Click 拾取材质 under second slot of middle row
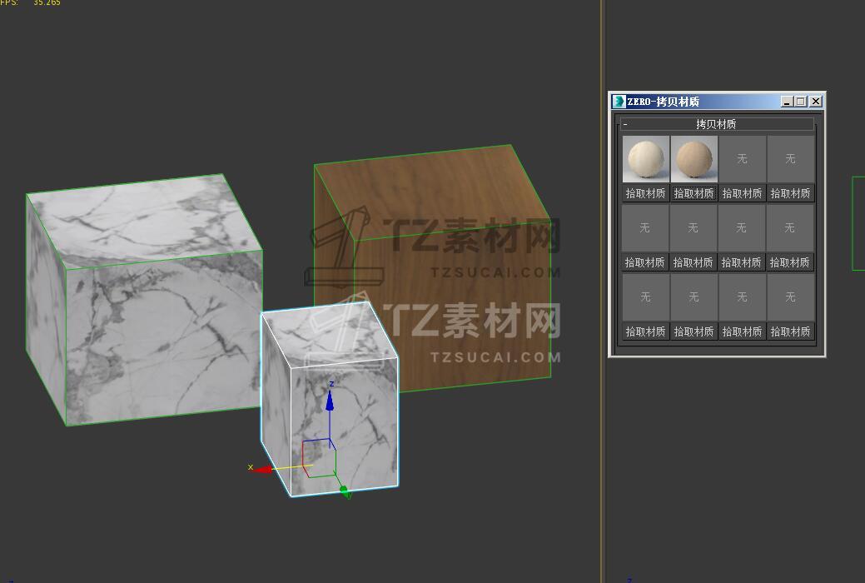Image resolution: width=865 pixels, height=583 pixels. [693, 262]
